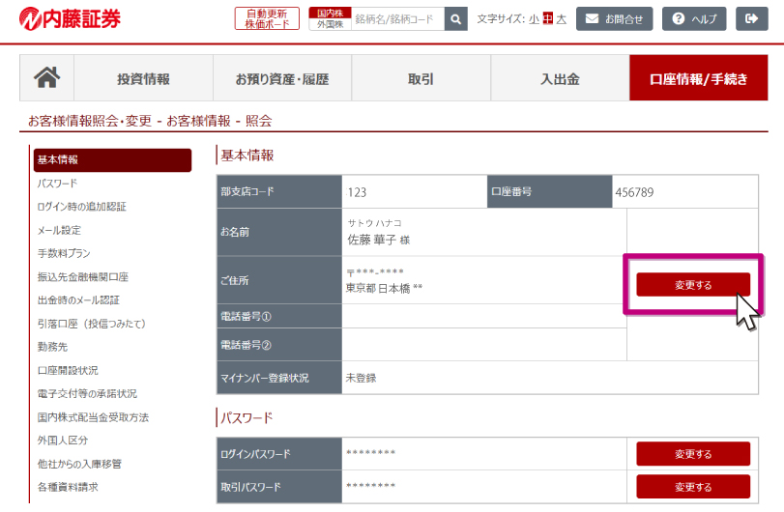Open the 投資情報 tab
This screenshot has width=784, height=512.
pos(143,79)
